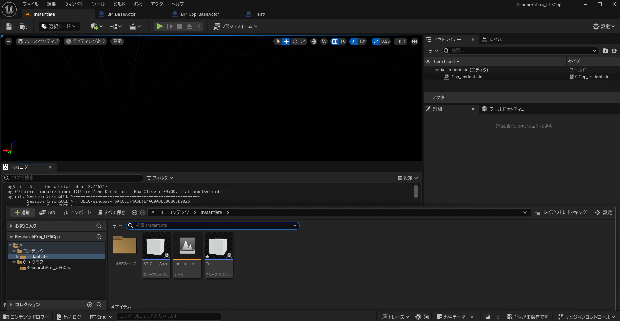Switch to Test* tab
The height and width of the screenshot is (321, 620).
pos(260,14)
